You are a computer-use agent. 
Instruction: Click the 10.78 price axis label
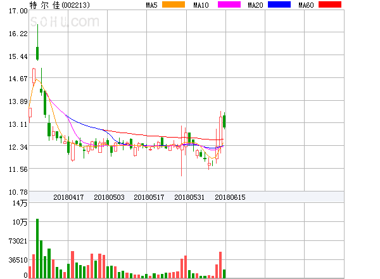click(x=18, y=192)
